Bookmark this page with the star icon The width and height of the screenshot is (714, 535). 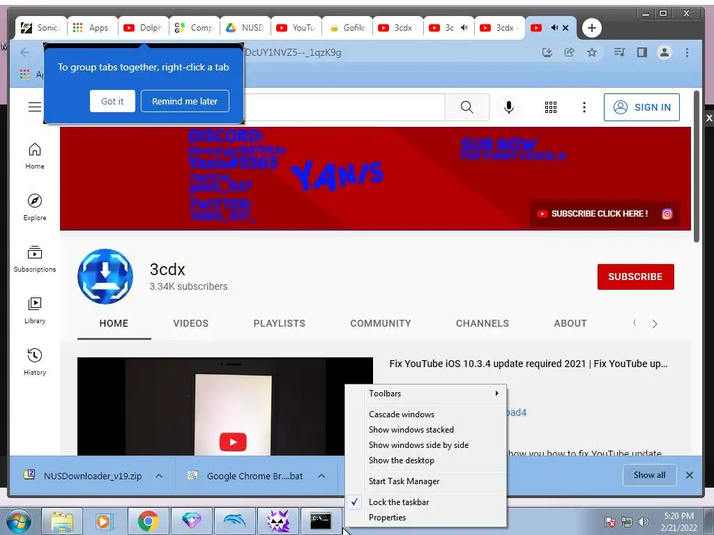(x=591, y=53)
